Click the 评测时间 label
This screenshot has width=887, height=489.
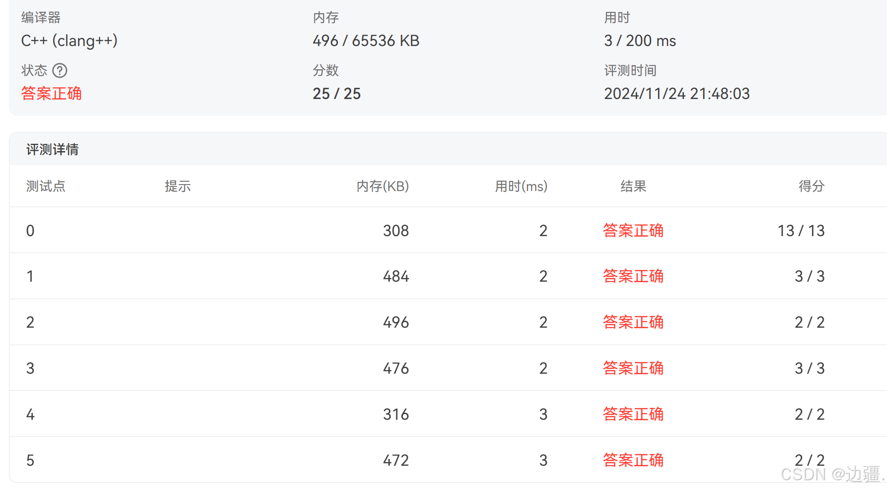click(630, 71)
